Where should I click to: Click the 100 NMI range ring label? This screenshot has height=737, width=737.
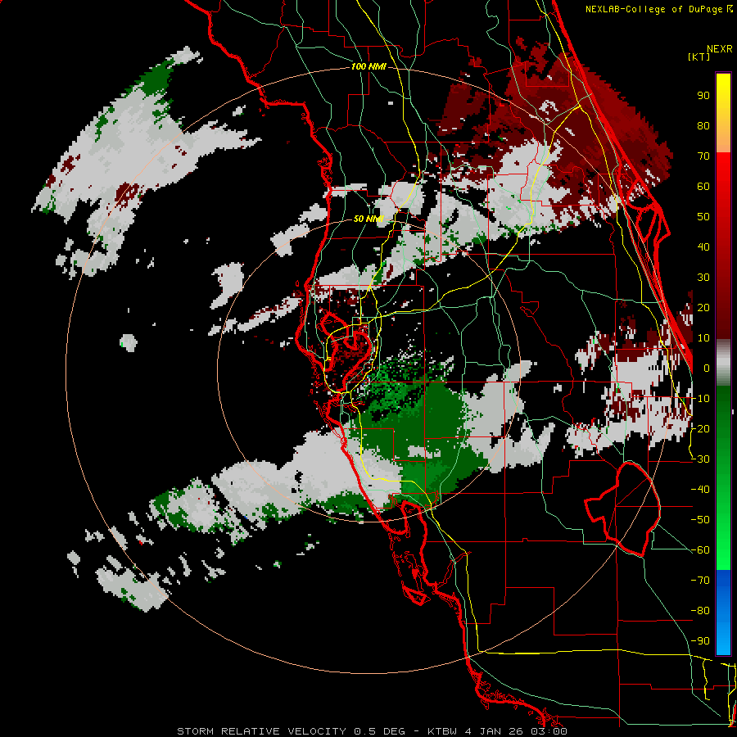click(x=368, y=67)
